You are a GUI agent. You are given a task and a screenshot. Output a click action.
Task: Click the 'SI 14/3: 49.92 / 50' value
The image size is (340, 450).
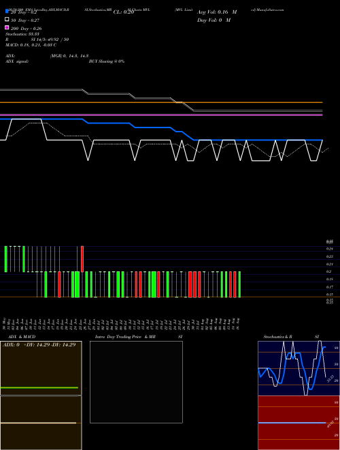tap(50, 40)
